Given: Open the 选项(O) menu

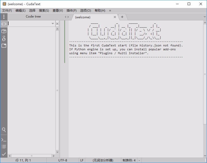Looking at the screenshot, I should (85, 11).
